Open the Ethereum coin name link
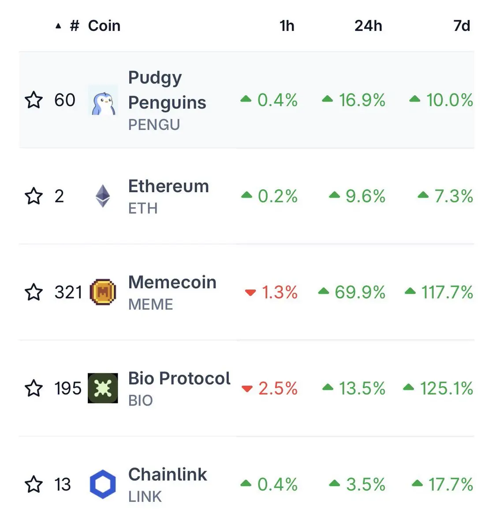493x529 pixels. [x=168, y=186]
